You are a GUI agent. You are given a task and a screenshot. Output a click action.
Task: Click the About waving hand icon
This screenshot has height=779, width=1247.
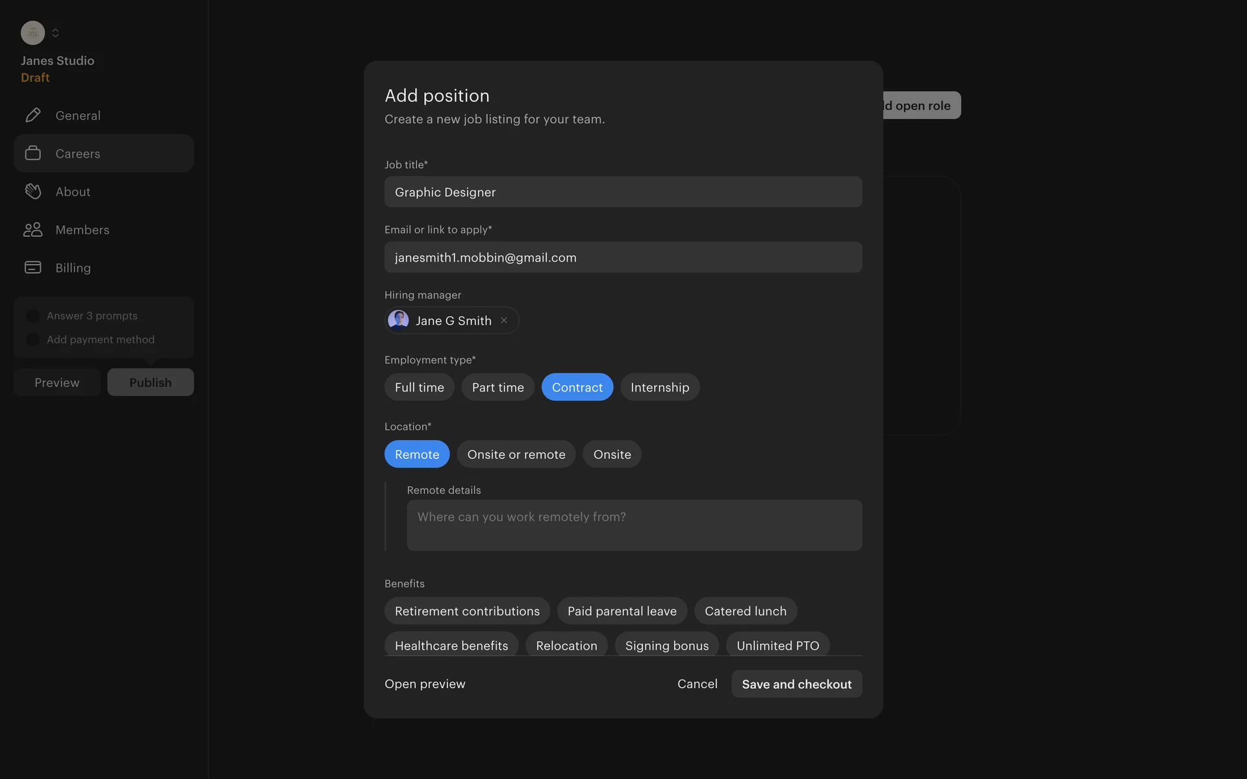coord(32,192)
